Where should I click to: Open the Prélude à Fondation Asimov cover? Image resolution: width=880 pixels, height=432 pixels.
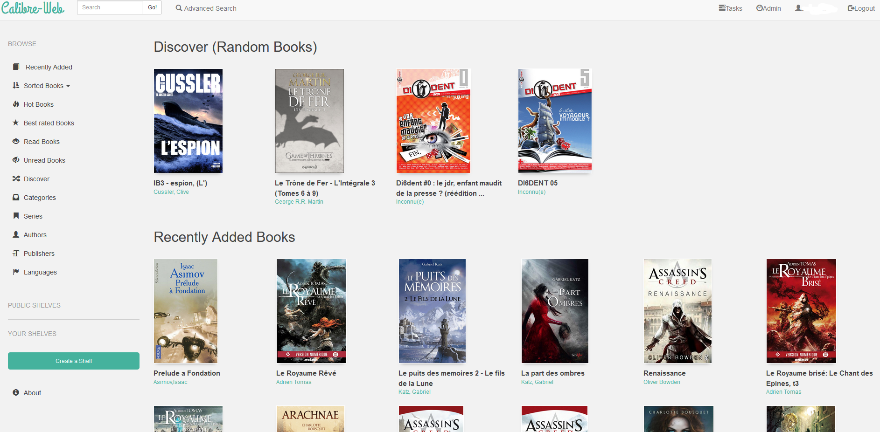click(186, 311)
